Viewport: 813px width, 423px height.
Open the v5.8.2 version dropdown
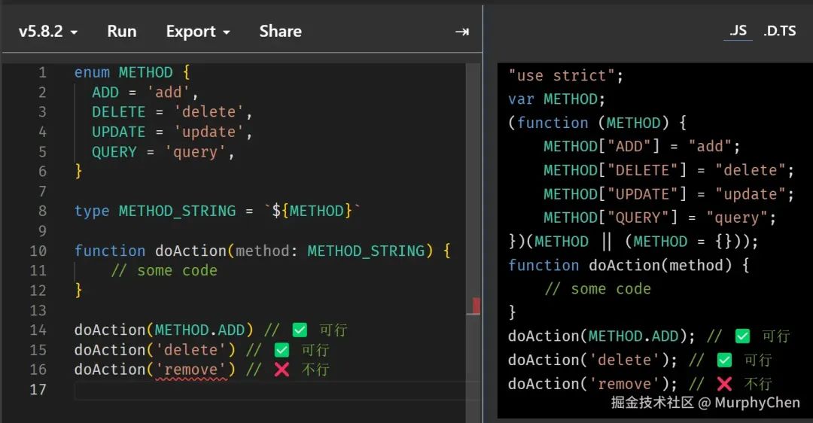point(48,32)
